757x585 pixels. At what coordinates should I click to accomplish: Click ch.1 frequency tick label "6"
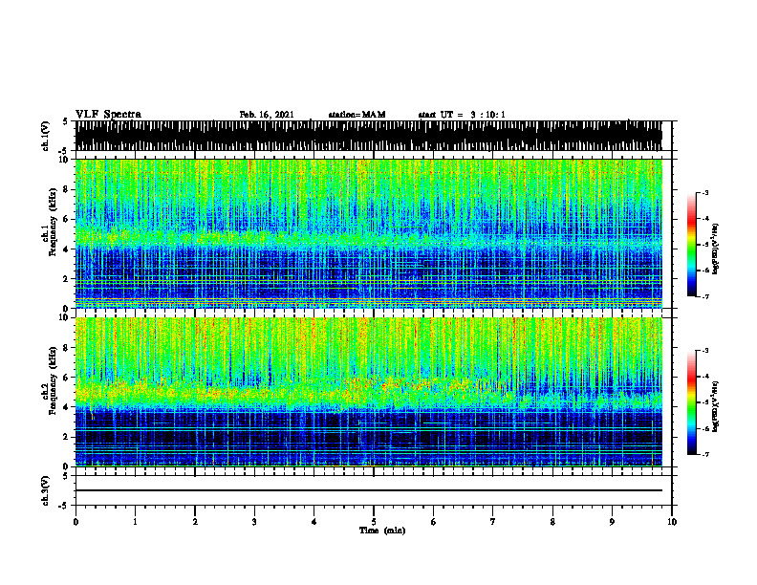click(x=67, y=219)
